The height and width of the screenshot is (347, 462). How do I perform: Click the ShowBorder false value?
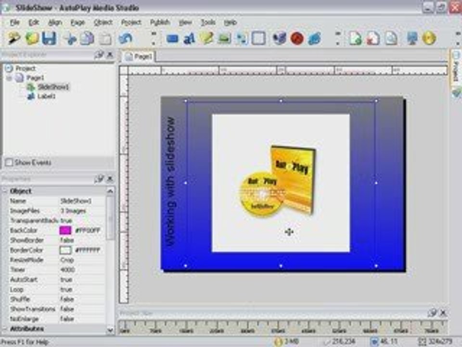82,240
